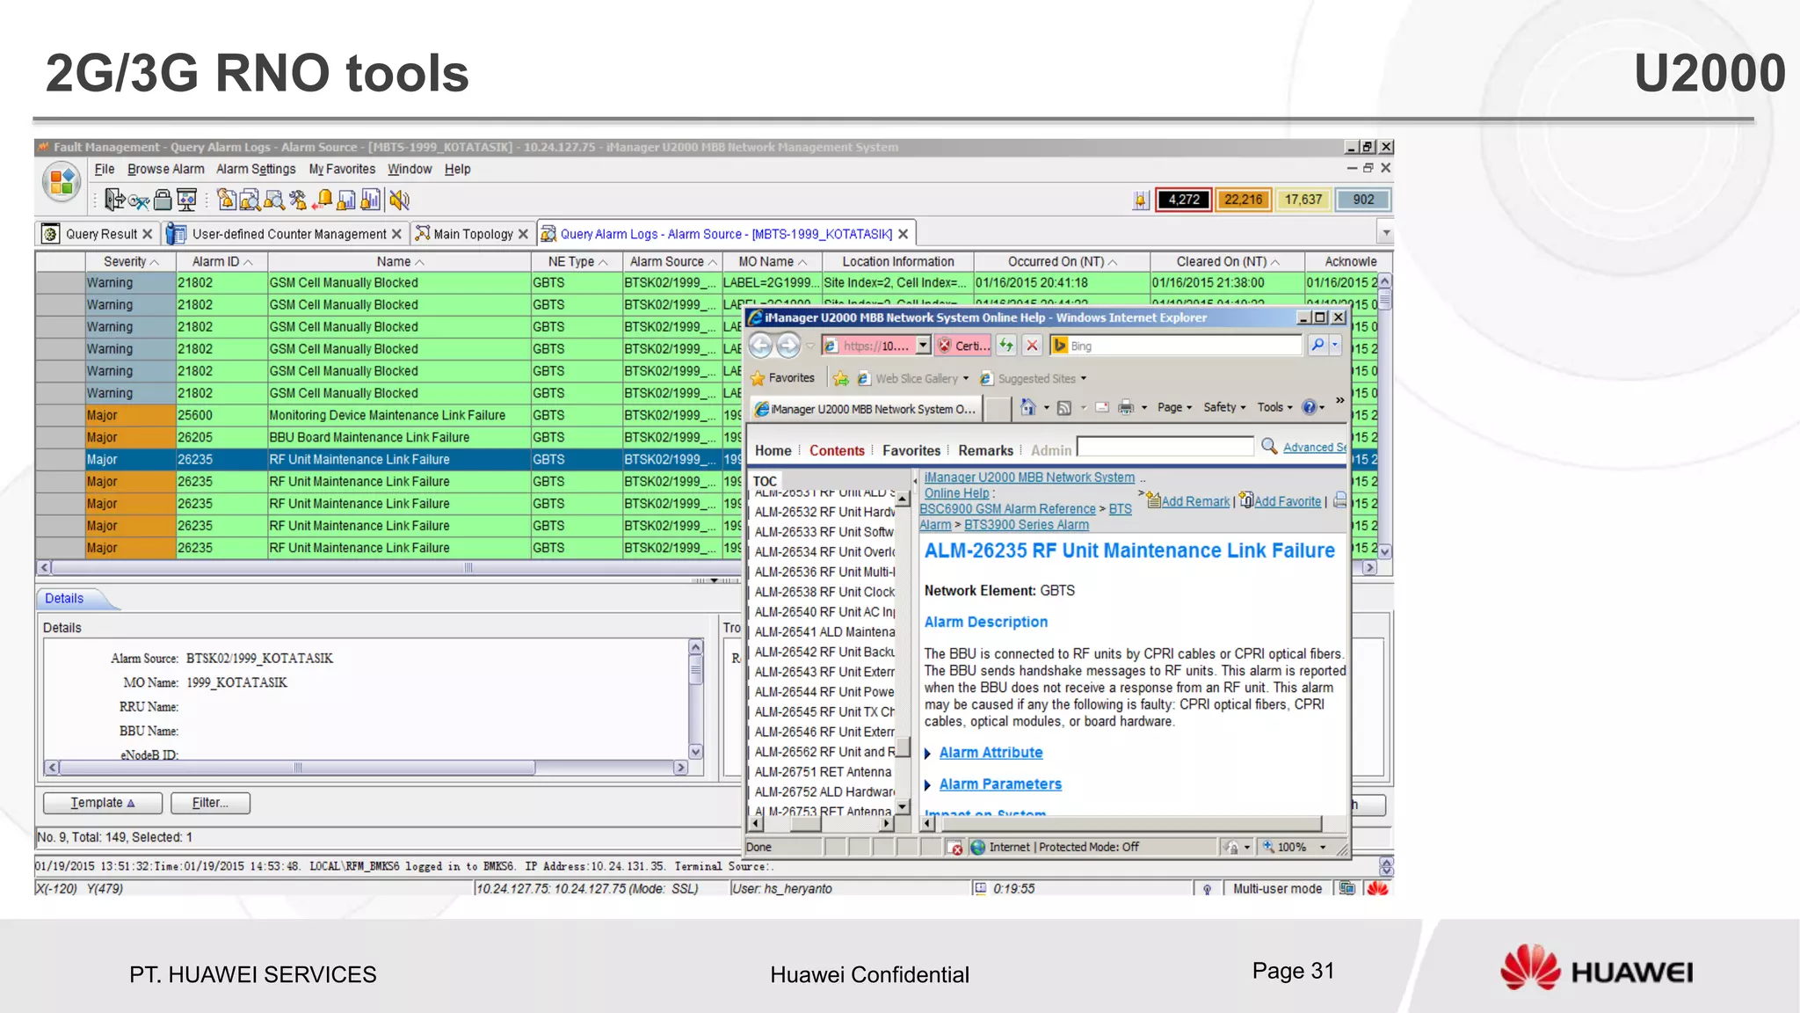Switch to the Main Topology tab
Screen dimensions: 1800x1013
pos(472,234)
